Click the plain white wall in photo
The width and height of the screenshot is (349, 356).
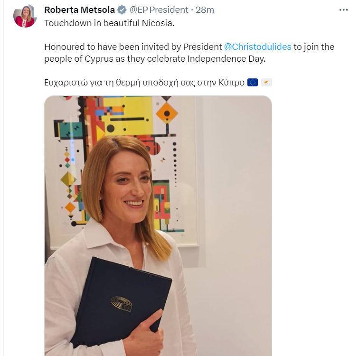pos(236,204)
